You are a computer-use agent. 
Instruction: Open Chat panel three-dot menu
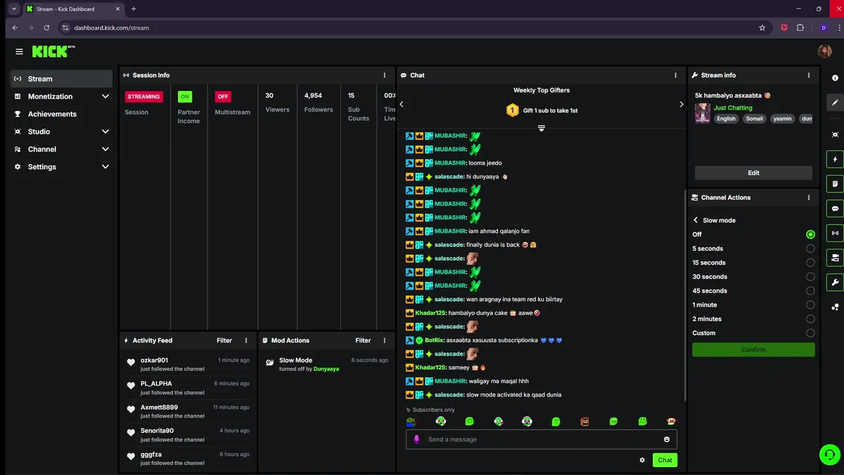point(675,75)
